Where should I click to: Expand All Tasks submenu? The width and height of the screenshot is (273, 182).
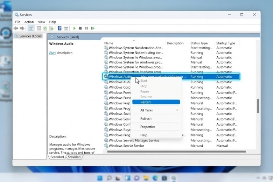(x=156, y=110)
